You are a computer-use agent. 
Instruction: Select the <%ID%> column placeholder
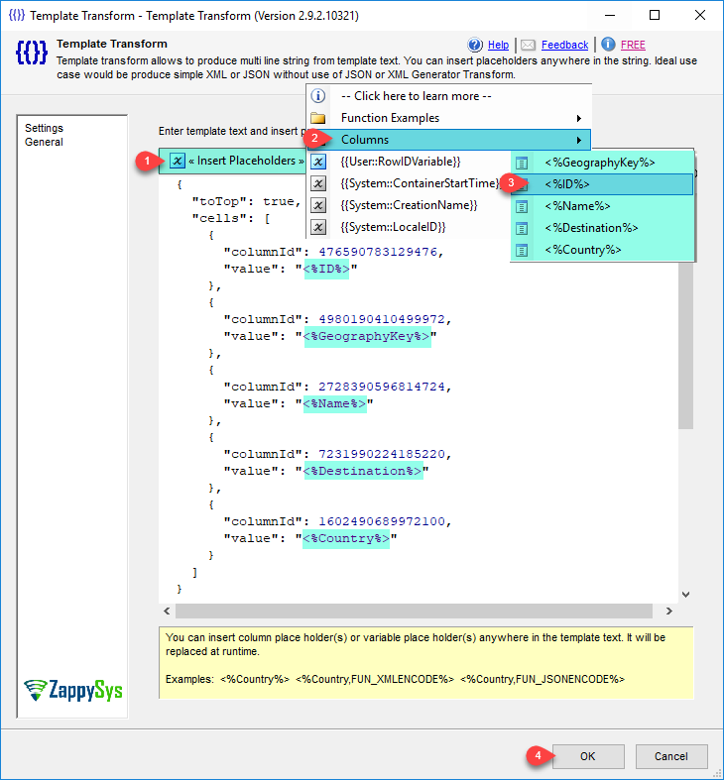point(602,184)
